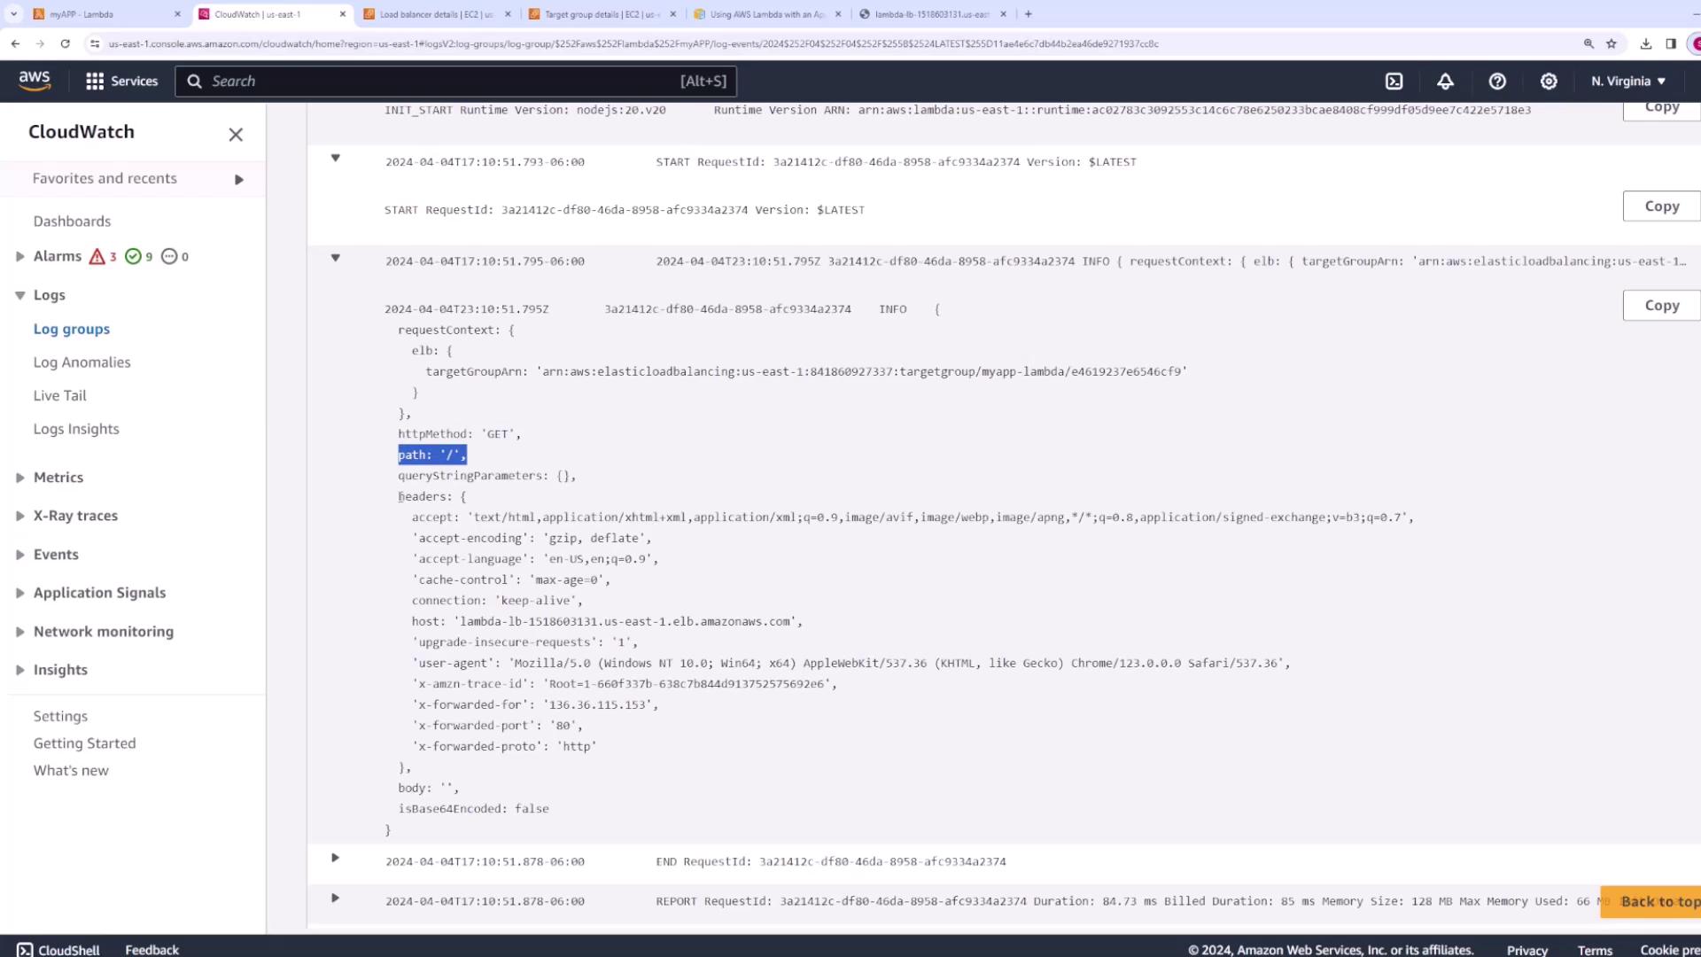1701x957 pixels.
Task: Open the settings gear in the AWS header
Action: 1549,81
